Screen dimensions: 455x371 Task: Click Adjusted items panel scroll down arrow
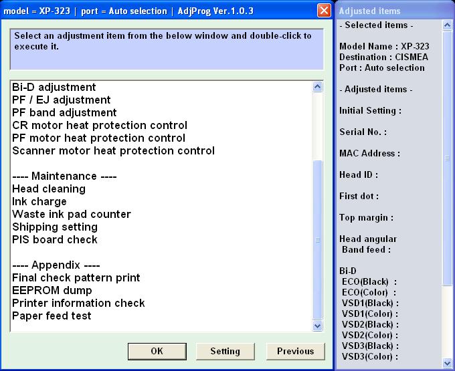(x=447, y=362)
